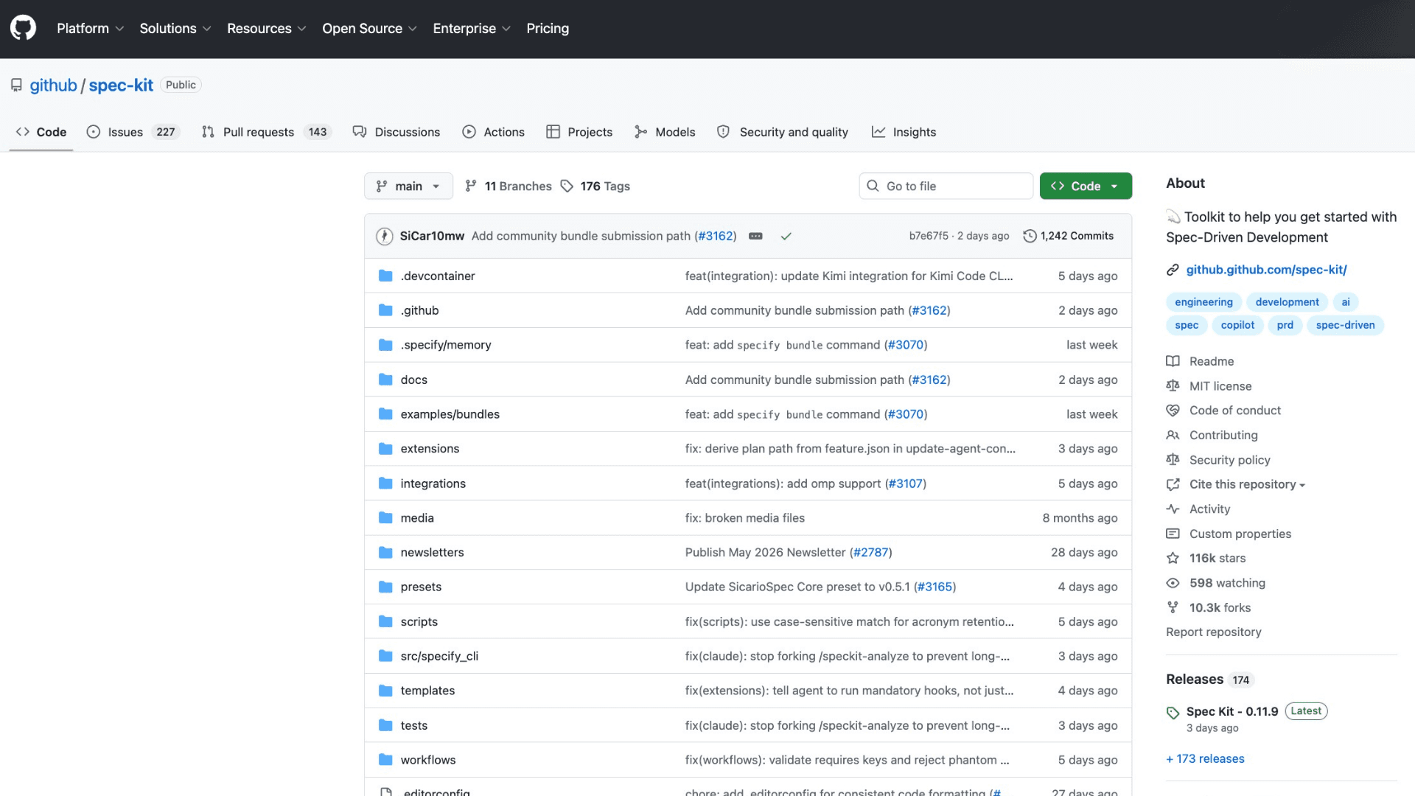The image size is (1415, 796).
Task: Open the Security and quality tab
Action: [783, 132]
